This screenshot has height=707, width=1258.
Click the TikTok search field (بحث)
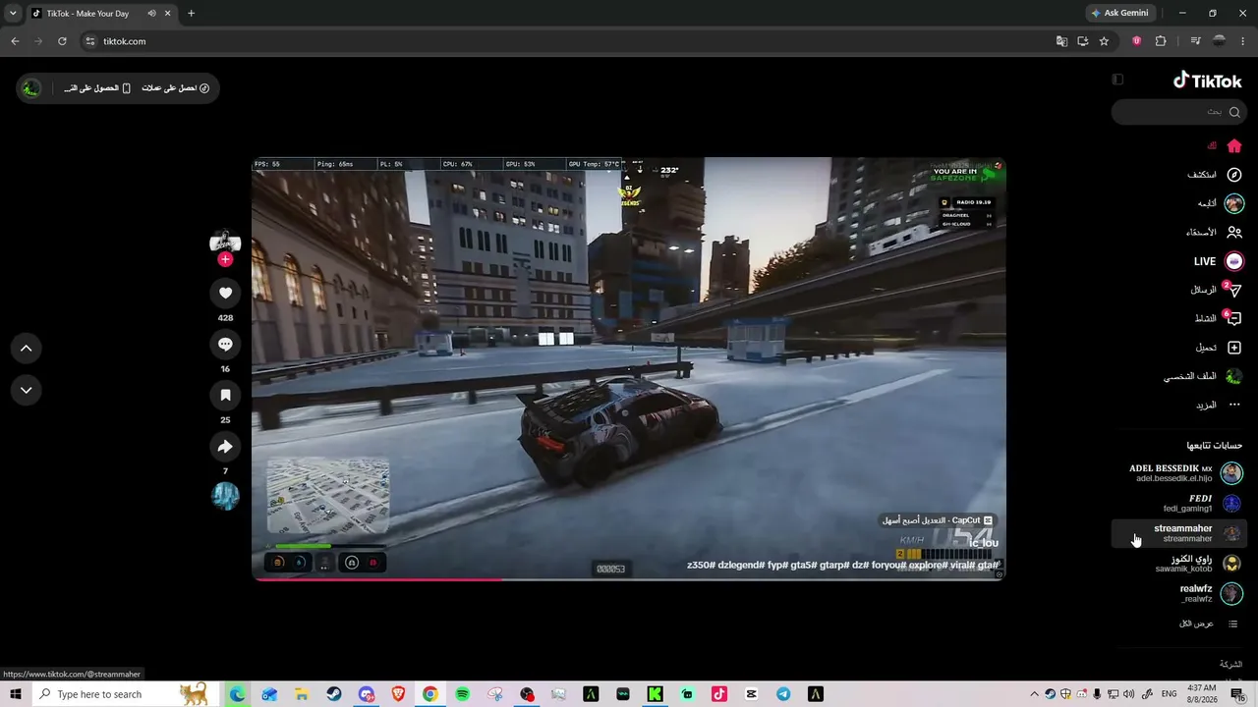click(1179, 112)
